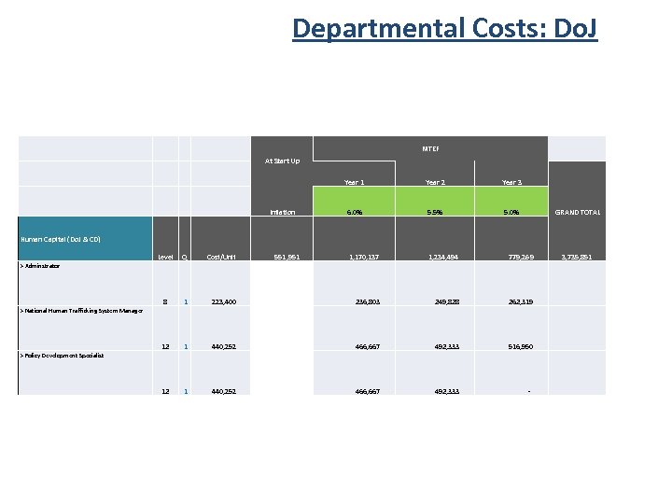The image size is (672, 504).
Task: Click '492,333' in Policy Development Specialist row
Action: coord(447,391)
